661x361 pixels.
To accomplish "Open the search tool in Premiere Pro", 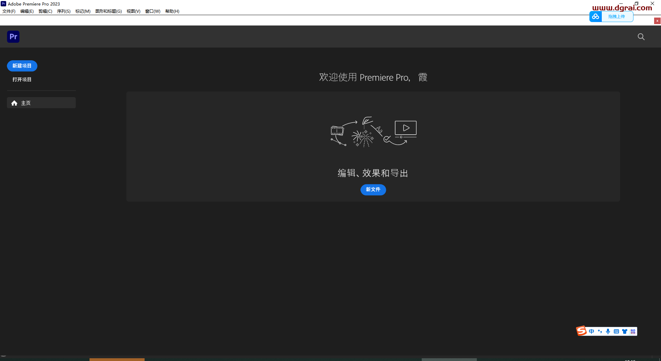I will pyautogui.click(x=641, y=37).
